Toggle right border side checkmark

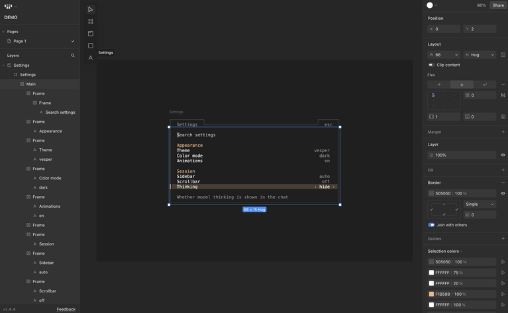point(456,209)
